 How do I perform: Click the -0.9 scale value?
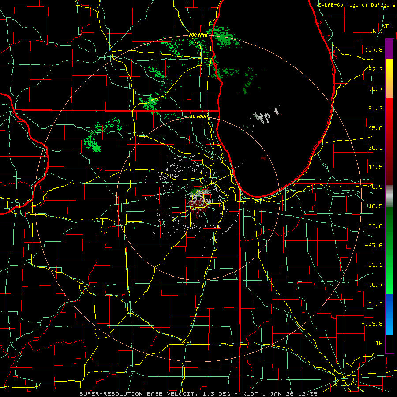coord(375,187)
